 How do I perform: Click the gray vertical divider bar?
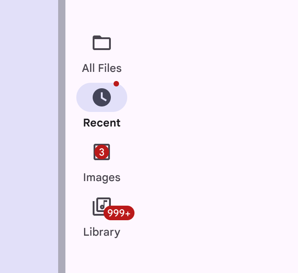tap(62, 136)
